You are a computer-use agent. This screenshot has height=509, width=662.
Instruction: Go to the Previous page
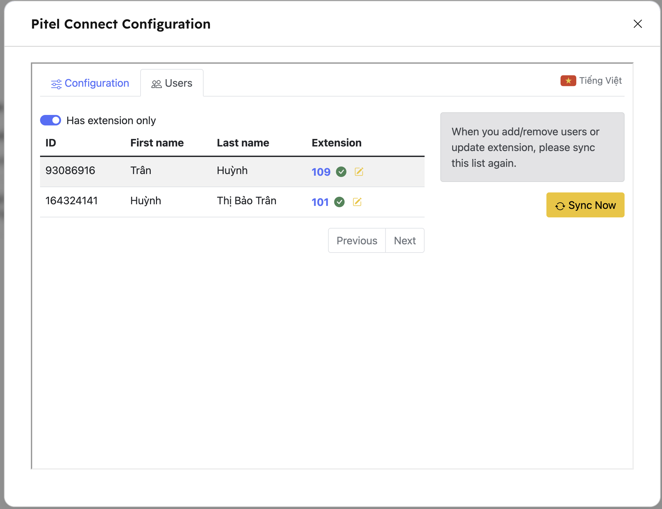[x=357, y=240]
